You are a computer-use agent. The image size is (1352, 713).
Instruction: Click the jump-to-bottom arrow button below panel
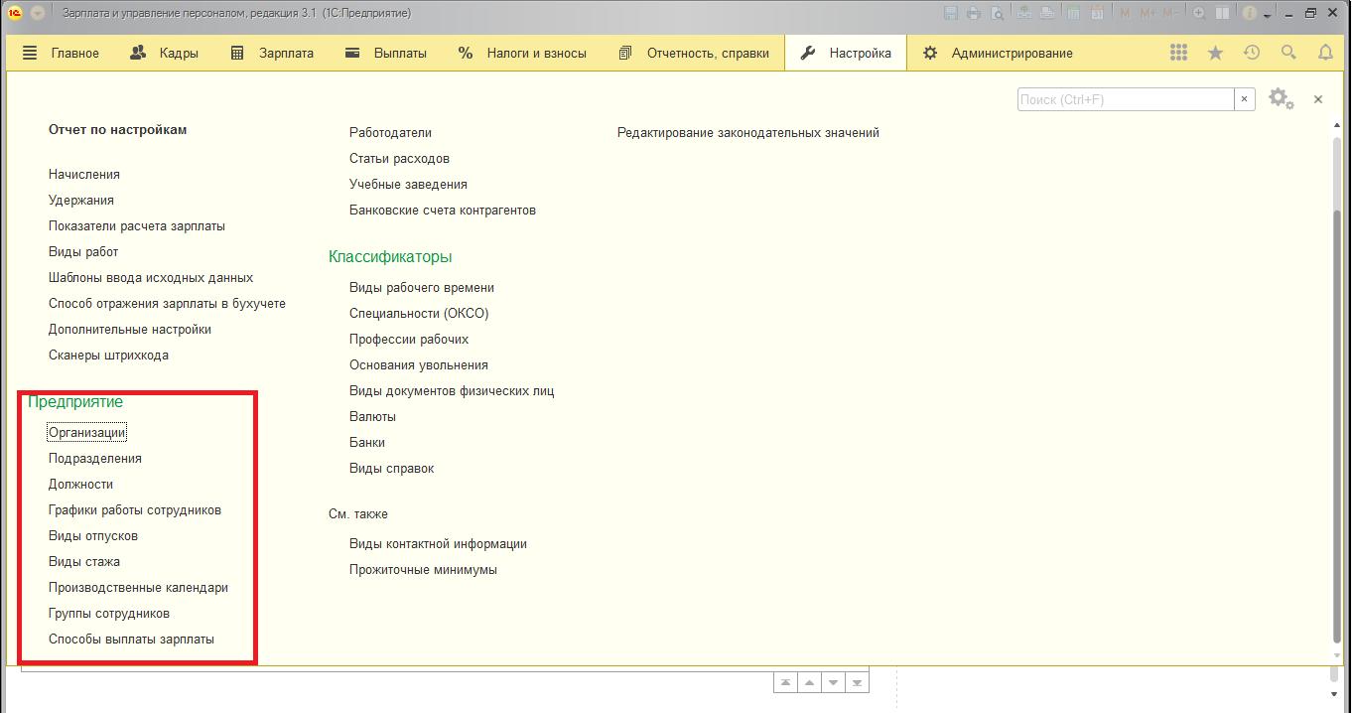tap(859, 683)
